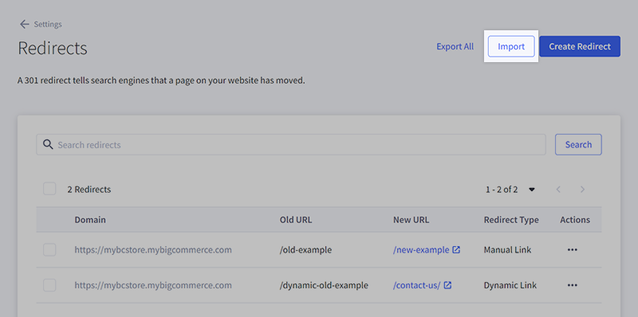Screen dimensions: 638x317
Task: Click the 2 Redirects count label
Action: (89, 190)
